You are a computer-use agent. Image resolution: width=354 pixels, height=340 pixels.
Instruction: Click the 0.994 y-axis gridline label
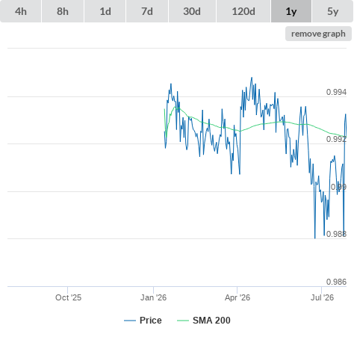pyautogui.click(x=336, y=92)
